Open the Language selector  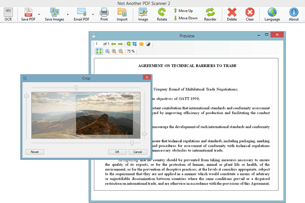point(272,14)
